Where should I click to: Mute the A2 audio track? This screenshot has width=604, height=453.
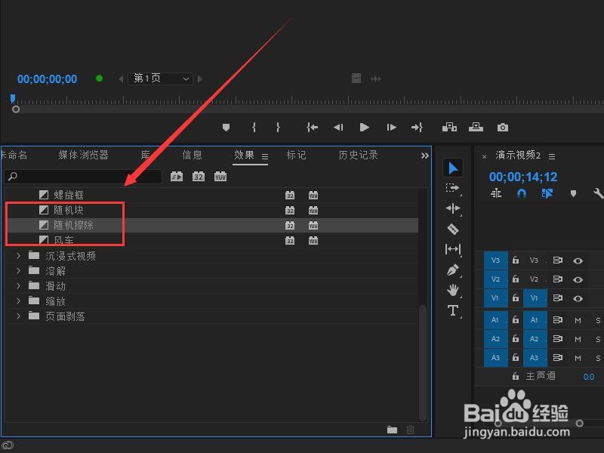(578, 339)
